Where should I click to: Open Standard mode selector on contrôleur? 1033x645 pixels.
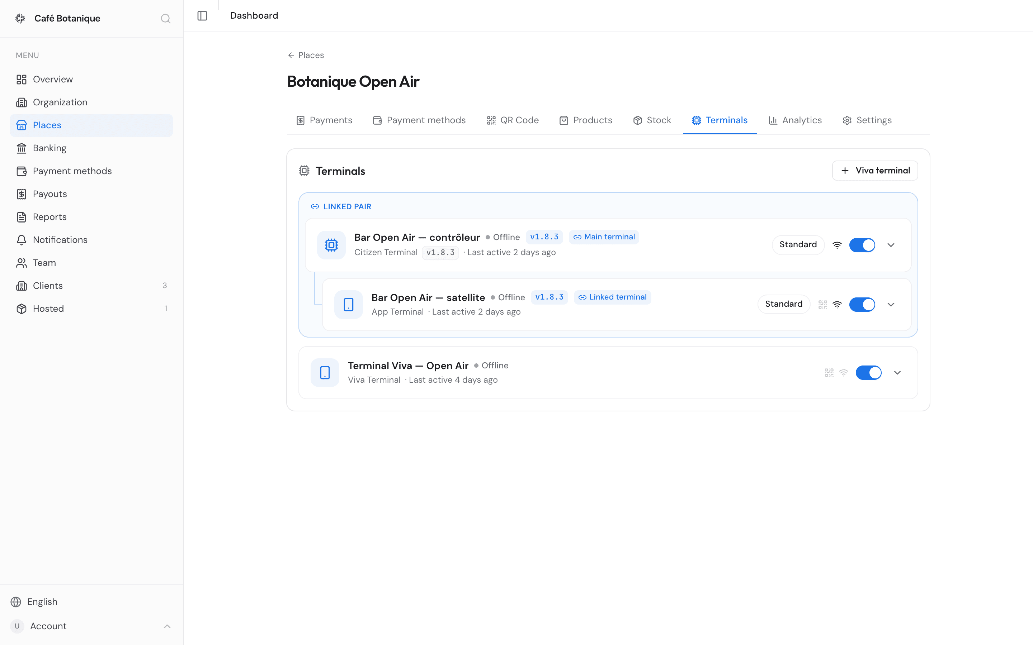pyautogui.click(x=798, y=245)
